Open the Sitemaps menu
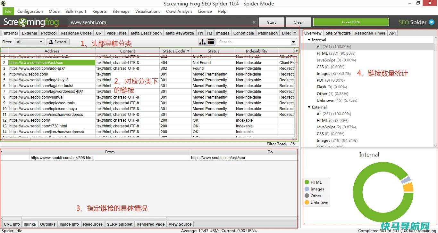 tap(121, 11)
